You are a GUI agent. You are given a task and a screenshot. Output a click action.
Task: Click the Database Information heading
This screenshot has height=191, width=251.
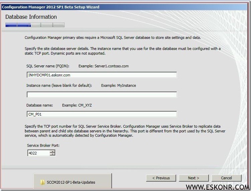point(31,17)
